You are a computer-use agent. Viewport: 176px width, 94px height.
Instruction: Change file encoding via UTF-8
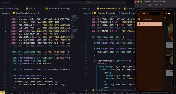[x=115, y=93]
